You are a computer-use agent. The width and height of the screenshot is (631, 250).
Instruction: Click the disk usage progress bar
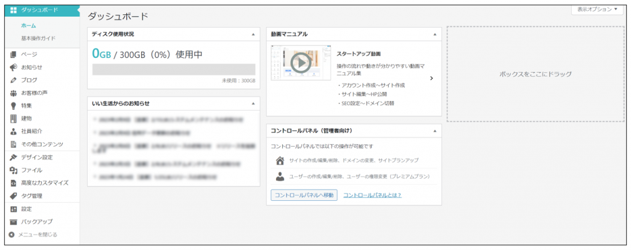pyautogui.click(x=173, y=69)
